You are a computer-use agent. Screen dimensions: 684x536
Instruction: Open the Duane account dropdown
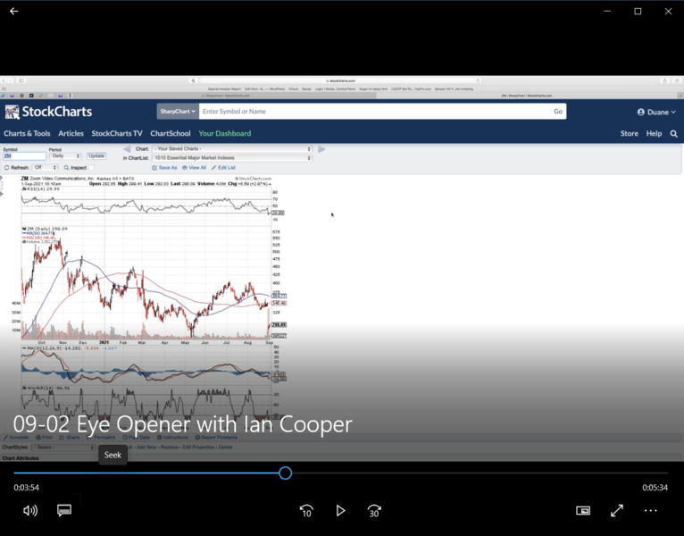[x=656, y=112]
